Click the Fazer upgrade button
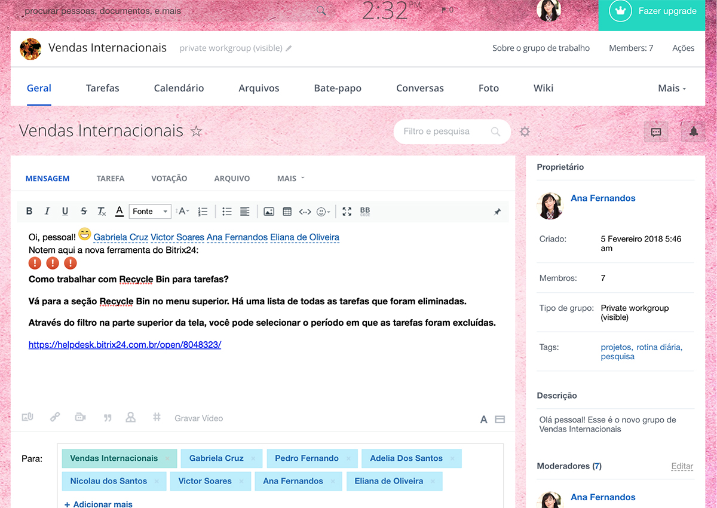717x508 pixels. click(657, 11)
